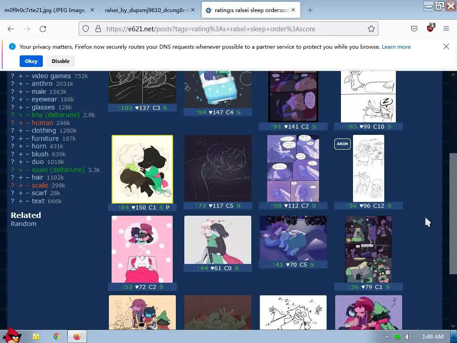Open wiki question mark for video games

(12, 76)
